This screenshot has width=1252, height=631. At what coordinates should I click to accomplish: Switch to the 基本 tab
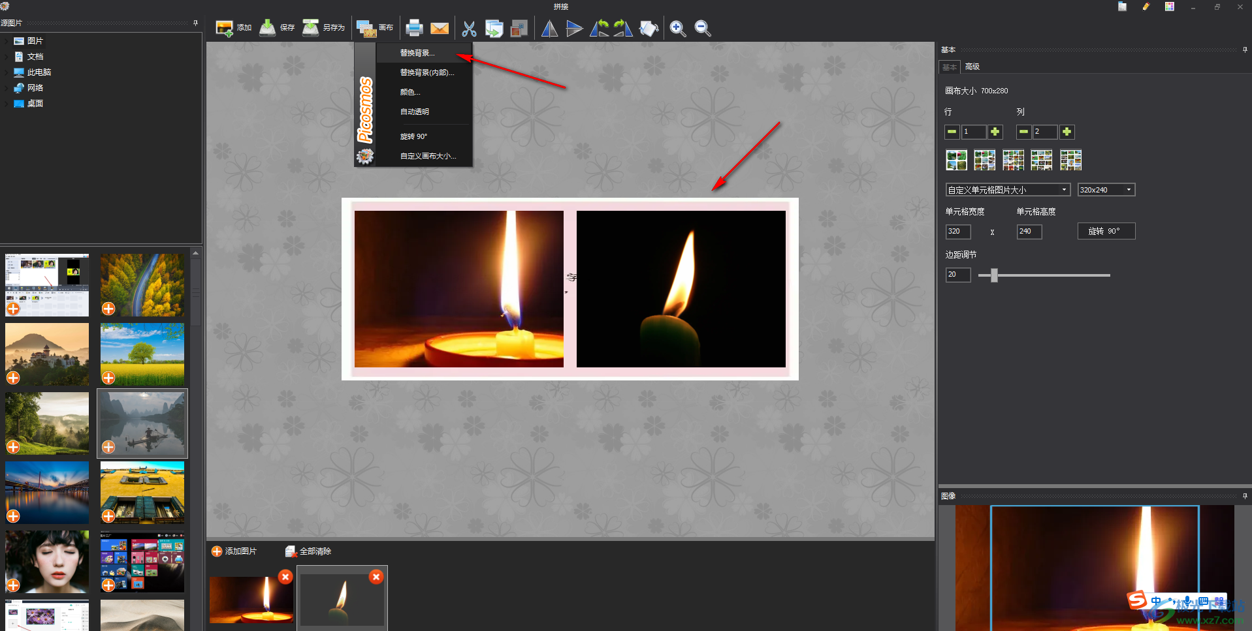click(949, 67)
